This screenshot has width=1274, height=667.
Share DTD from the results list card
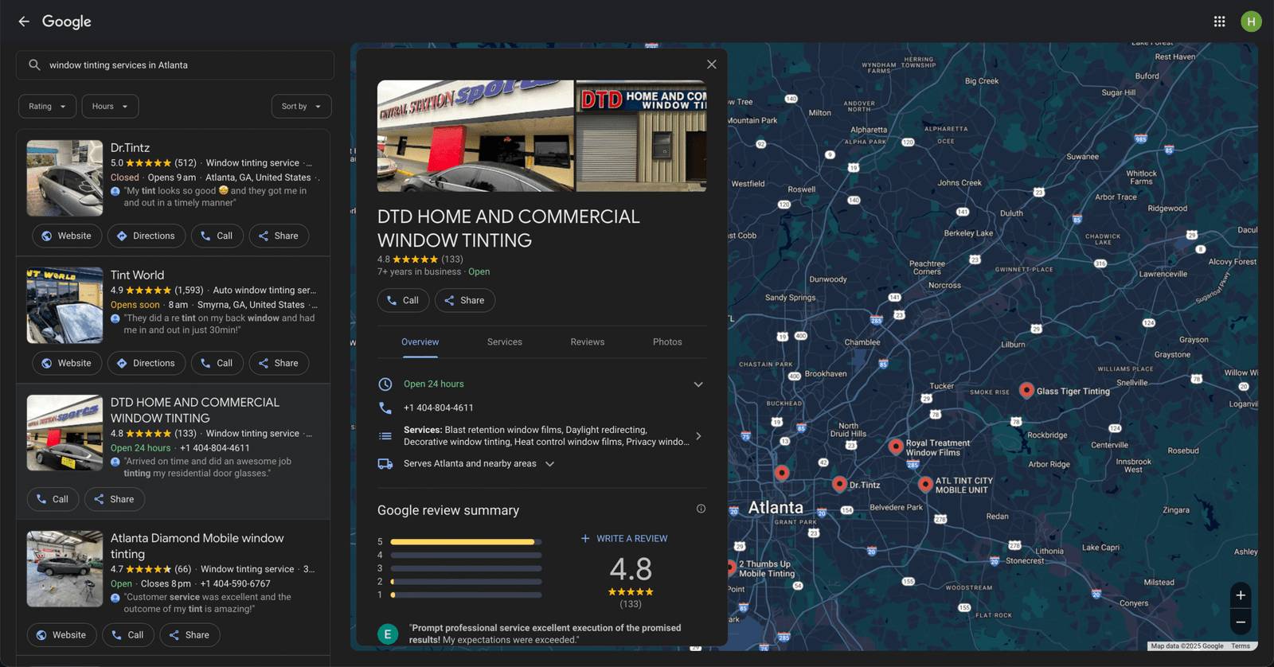click(x=115, y=499)
